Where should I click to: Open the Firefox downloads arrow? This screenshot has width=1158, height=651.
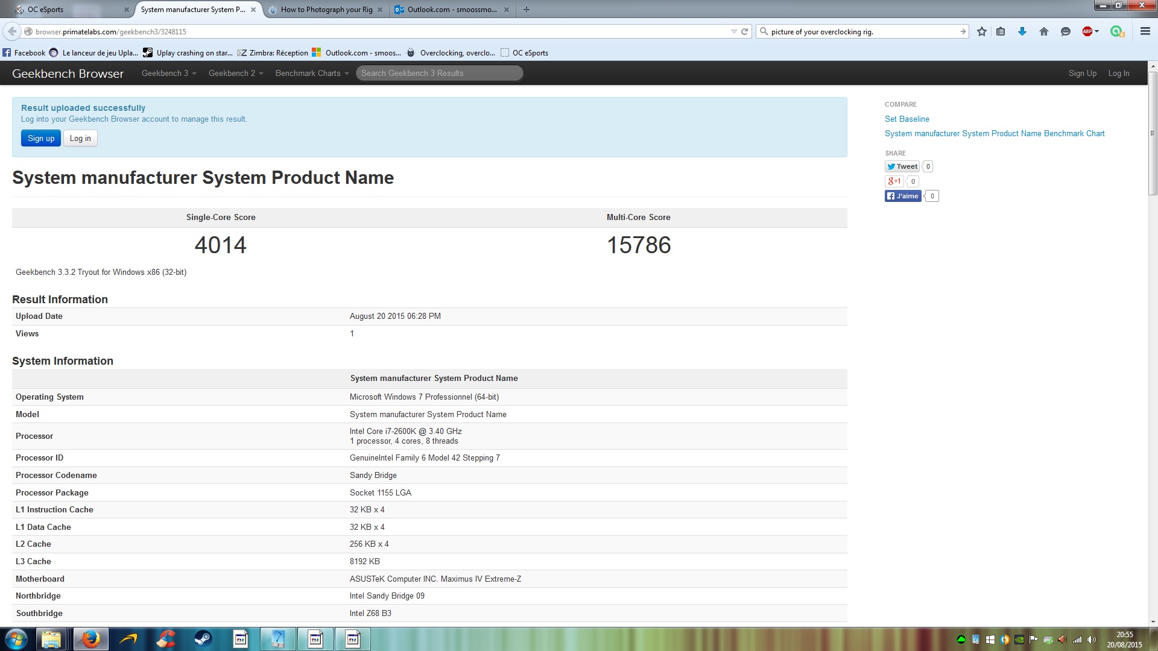tap(1022, 31)
